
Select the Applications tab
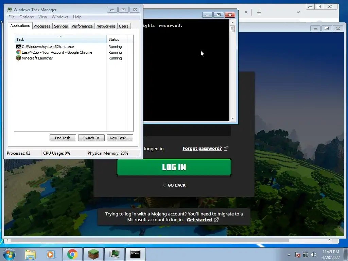coord(20,25)
